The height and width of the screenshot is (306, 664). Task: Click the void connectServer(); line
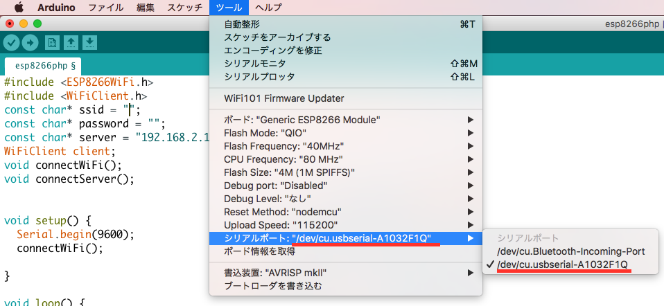click(69, 179)
